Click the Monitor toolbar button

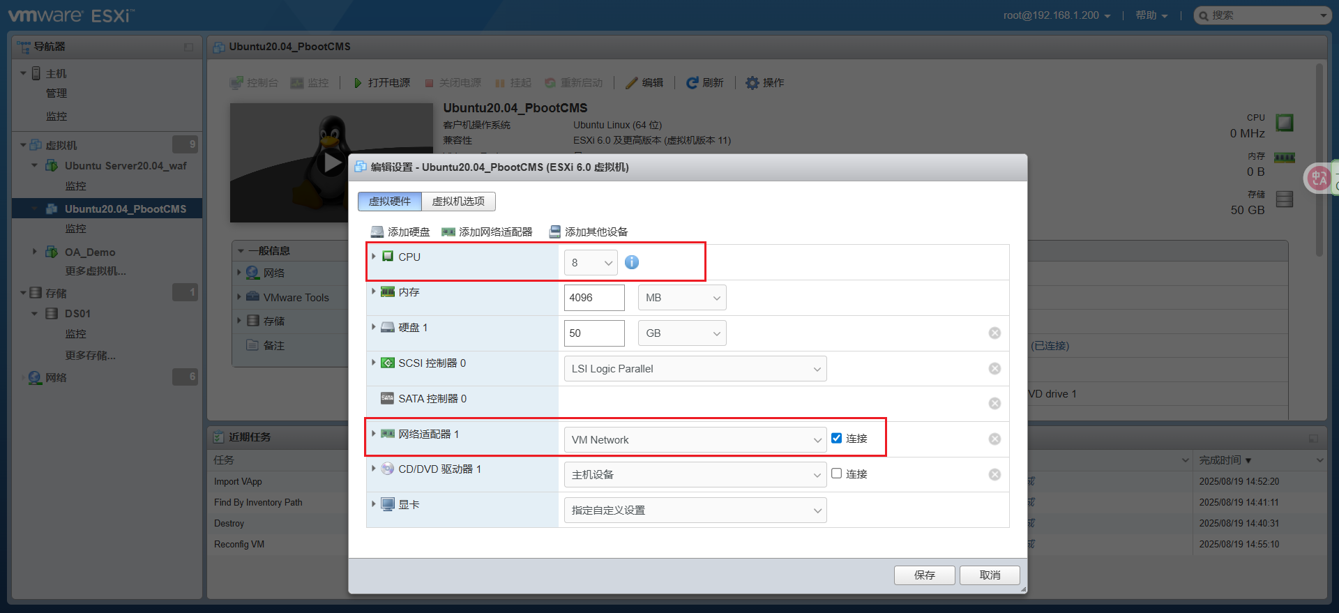[310, 83]
